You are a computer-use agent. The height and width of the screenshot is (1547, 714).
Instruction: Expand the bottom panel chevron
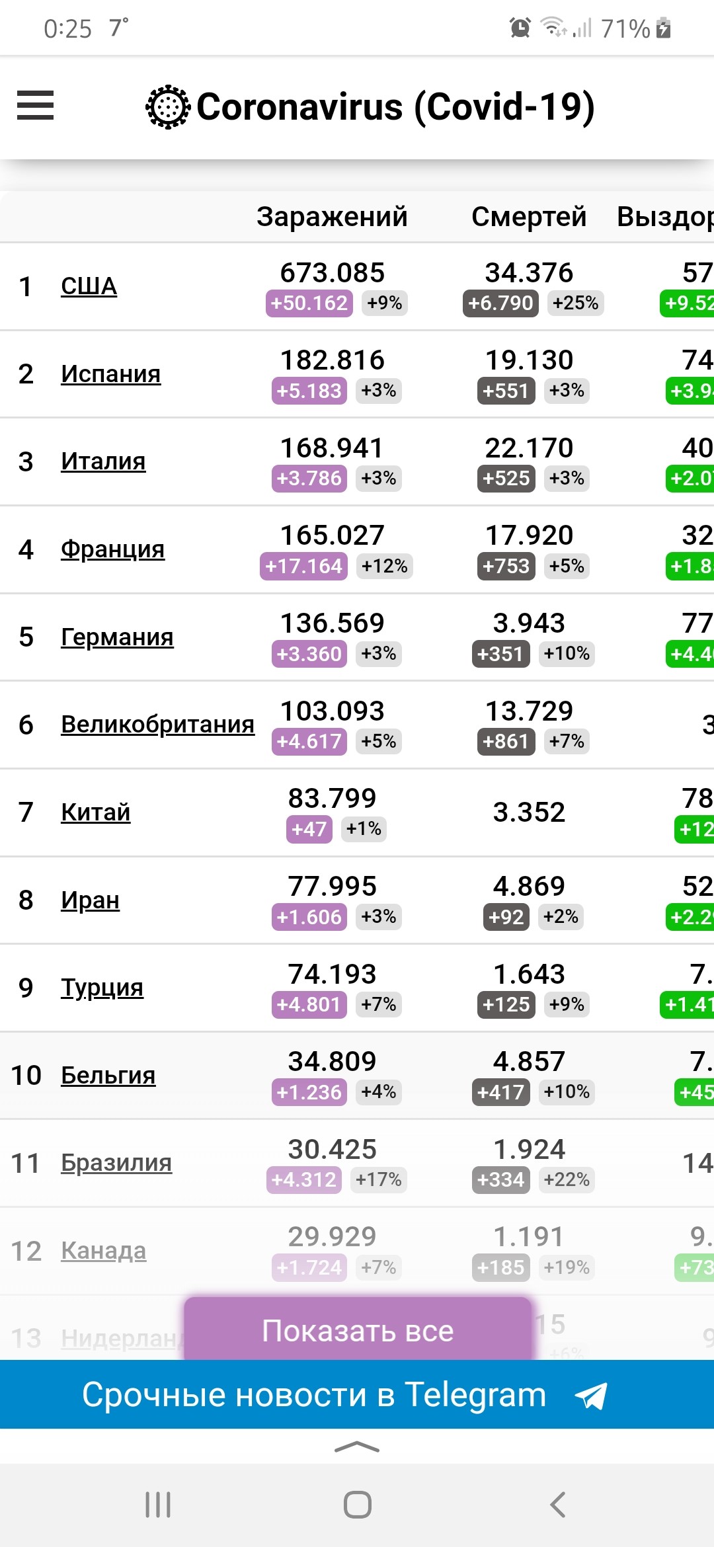[x=357, y=1447]
